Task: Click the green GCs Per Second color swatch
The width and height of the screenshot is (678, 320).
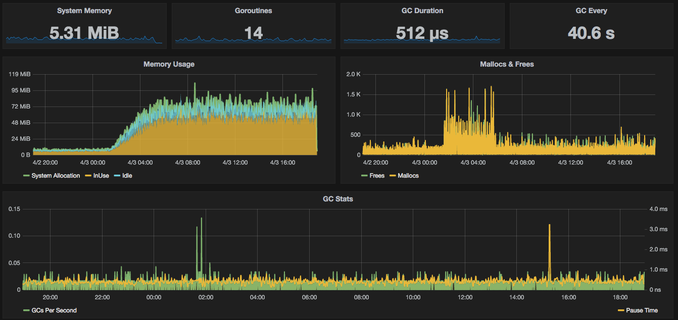Action: (x=26, y=310)
